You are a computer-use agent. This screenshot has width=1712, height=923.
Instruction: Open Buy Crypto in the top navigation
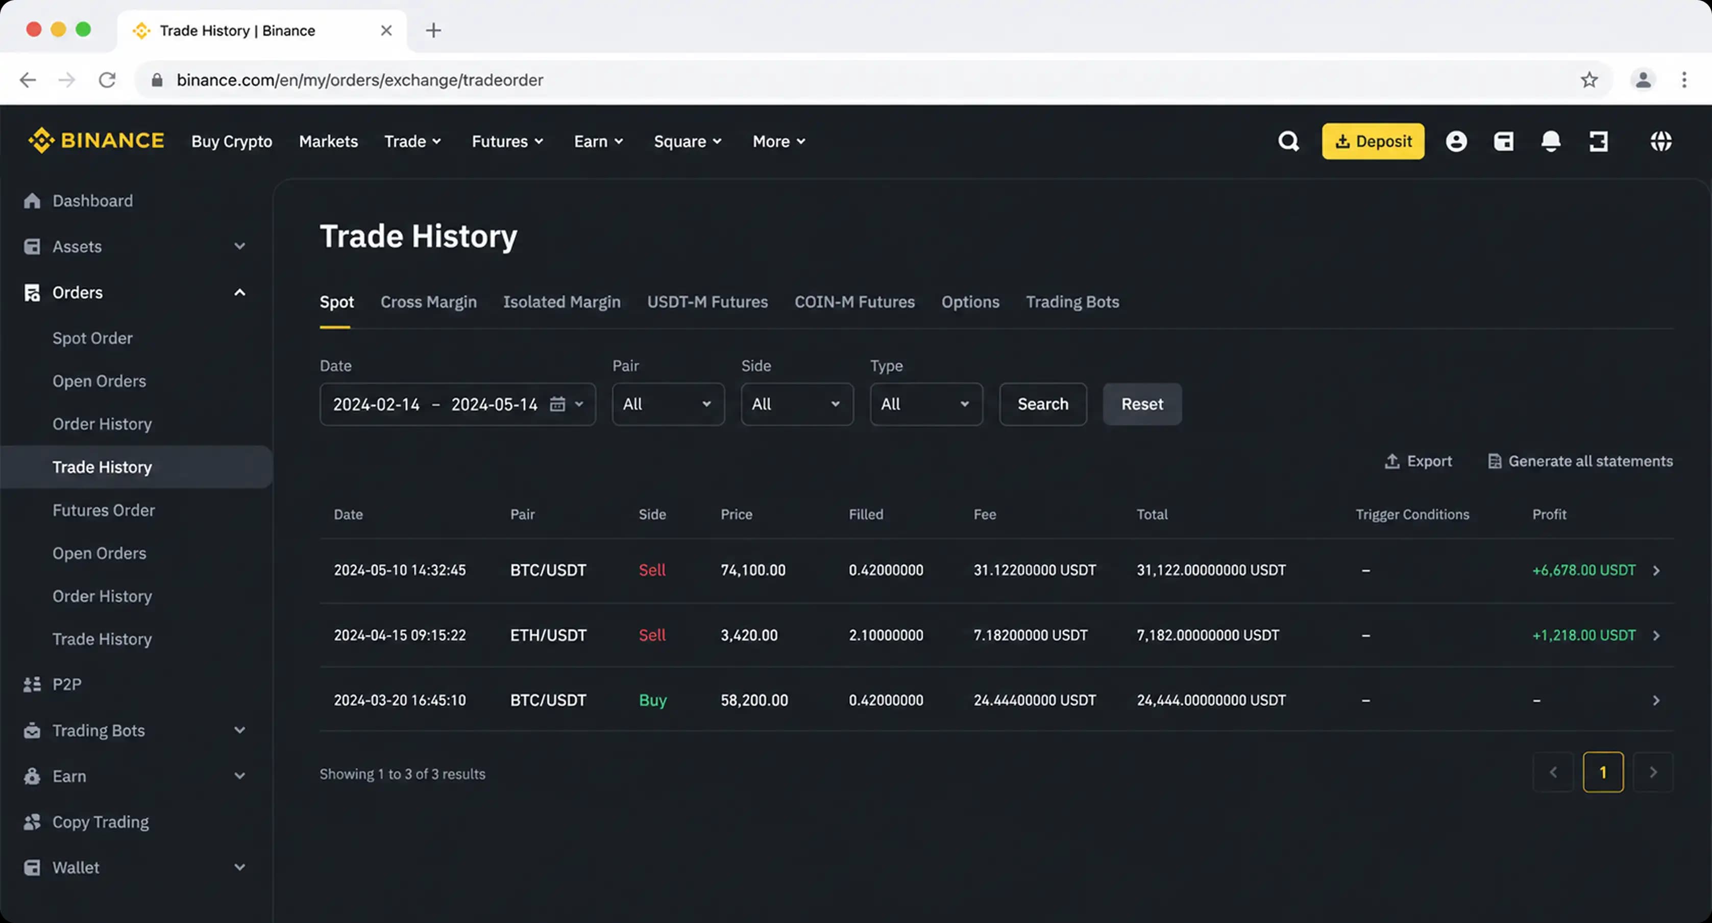click(x=231, y=141)
